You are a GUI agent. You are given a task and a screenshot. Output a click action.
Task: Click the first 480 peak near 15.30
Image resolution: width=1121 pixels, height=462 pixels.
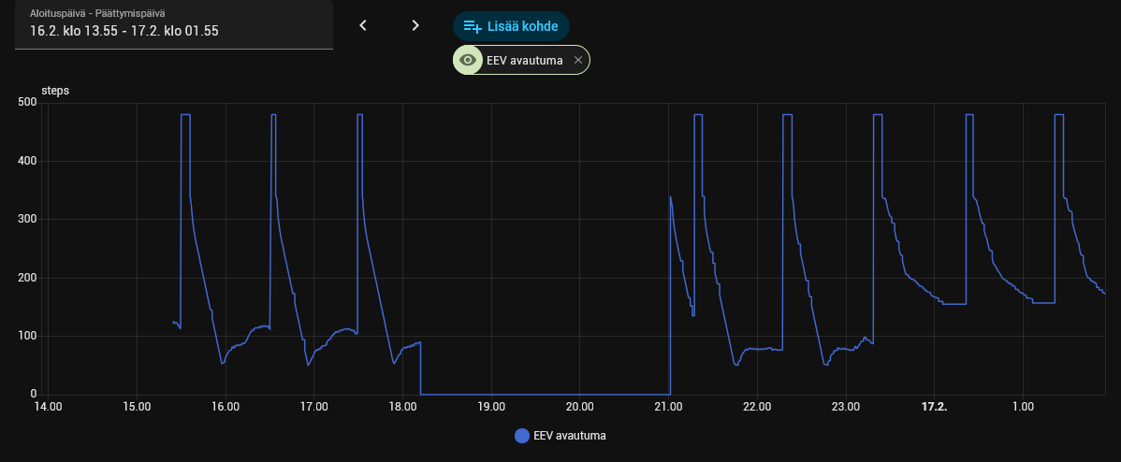click(x=185, y=114)
